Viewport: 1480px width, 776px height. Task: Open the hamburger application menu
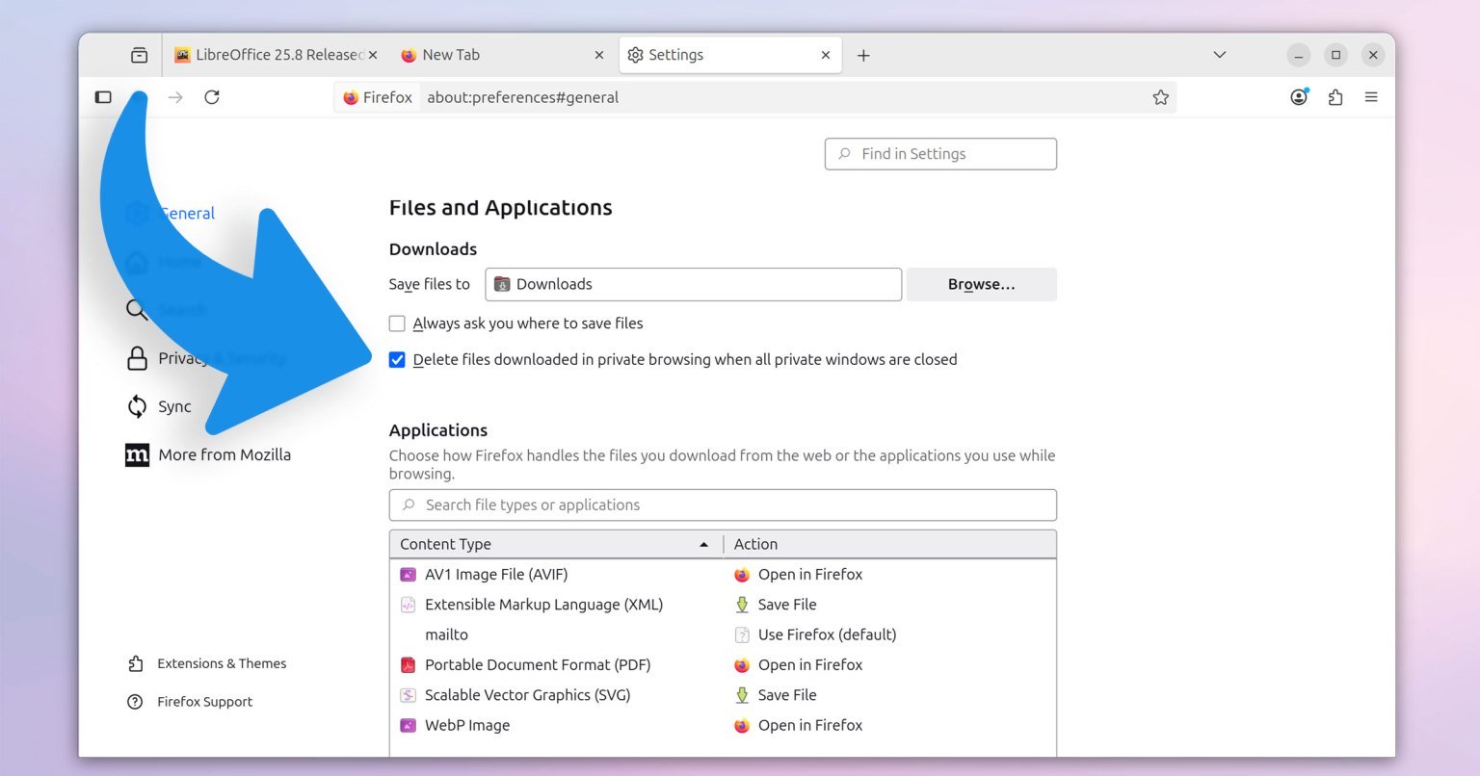click(x=1371, y=97)
